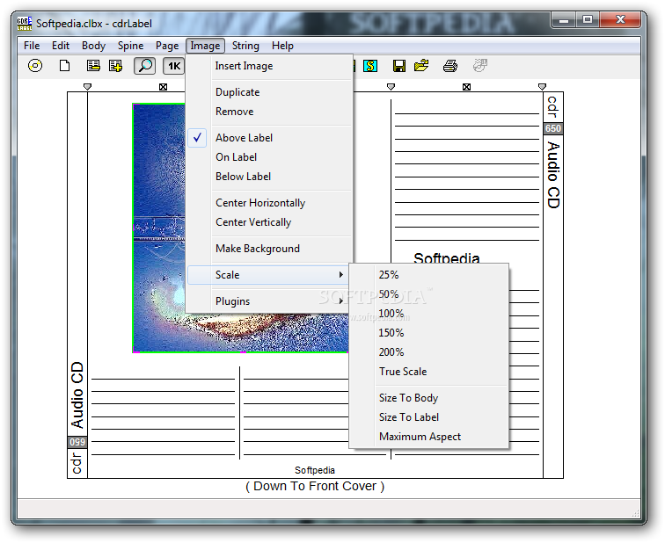
Task: Choose Size To Label
Action: click(428, 417)
